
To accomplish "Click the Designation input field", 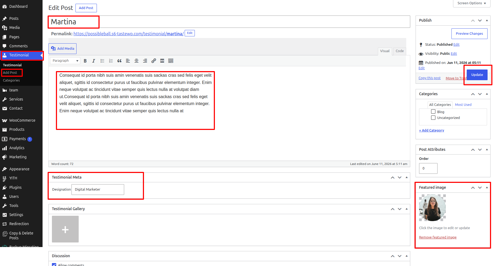I will [x=98, y=190].
